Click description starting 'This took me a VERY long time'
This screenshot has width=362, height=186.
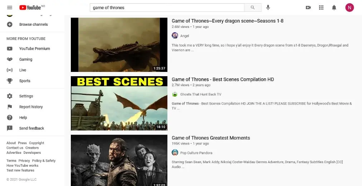tap(260, 48)
